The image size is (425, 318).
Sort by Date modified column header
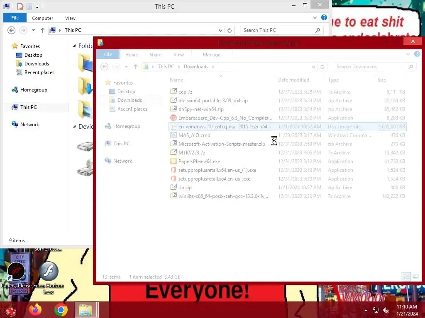coord(293,80)
